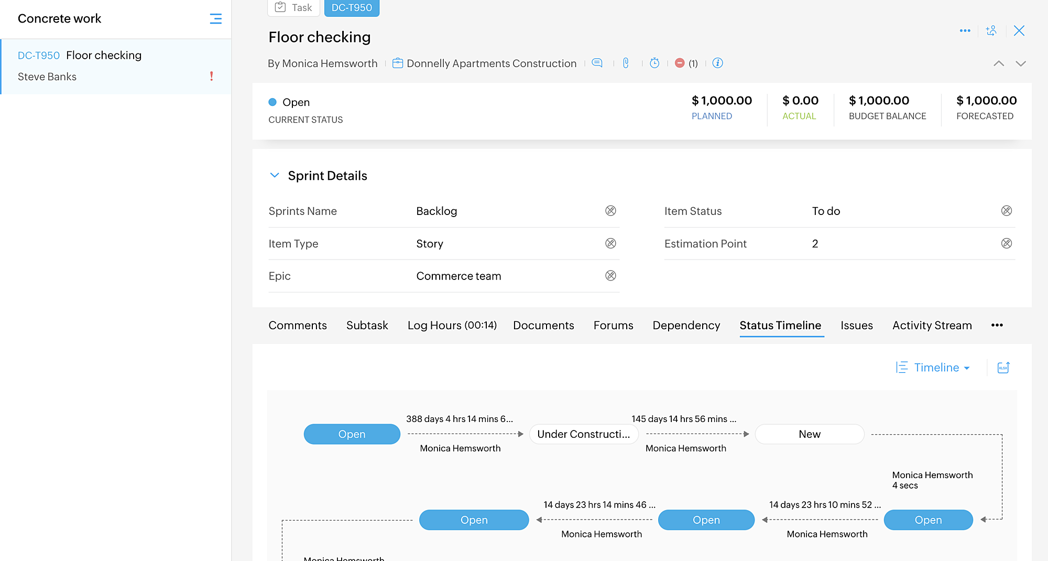Click the DC-T950 task ID link

(39, 56)
